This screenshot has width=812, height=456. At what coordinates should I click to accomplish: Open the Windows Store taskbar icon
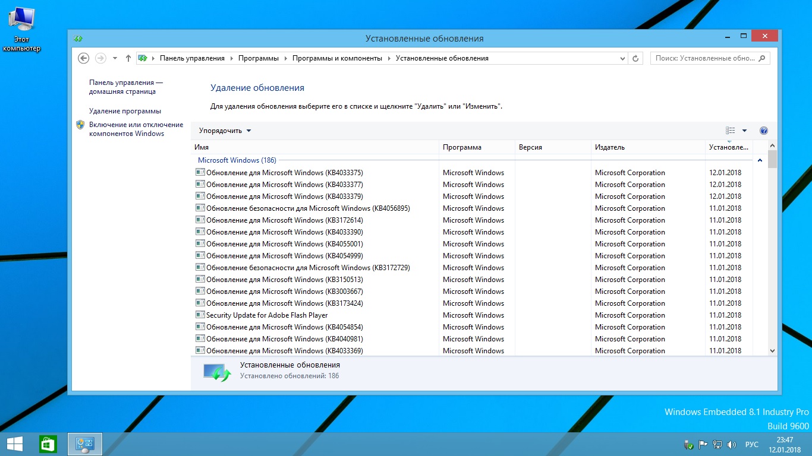(x=48, y=444)
